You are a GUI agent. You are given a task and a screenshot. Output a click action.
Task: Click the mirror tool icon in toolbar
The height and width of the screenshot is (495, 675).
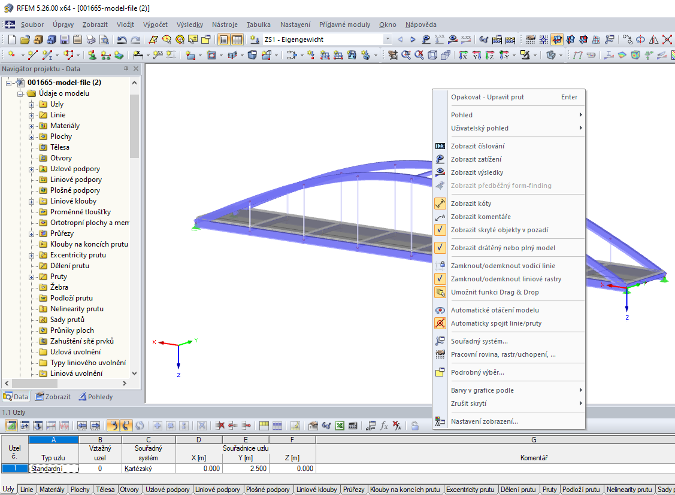(653, 40)
